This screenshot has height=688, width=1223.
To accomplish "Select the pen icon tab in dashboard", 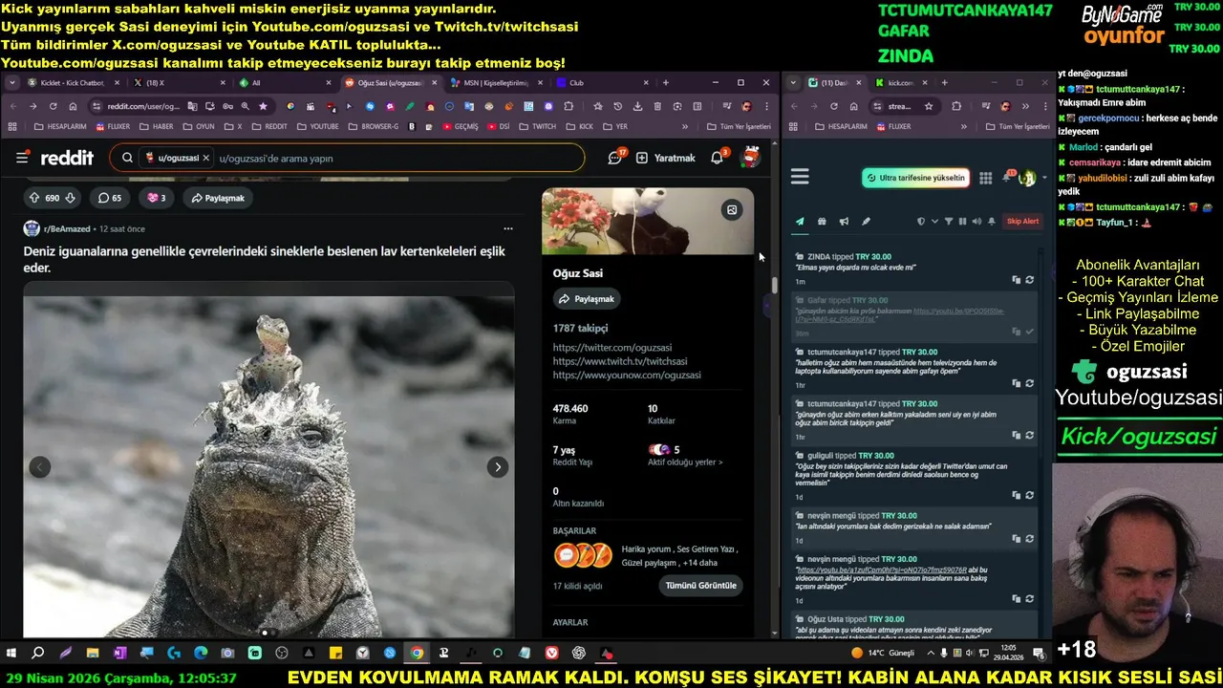I will [866, 222].
